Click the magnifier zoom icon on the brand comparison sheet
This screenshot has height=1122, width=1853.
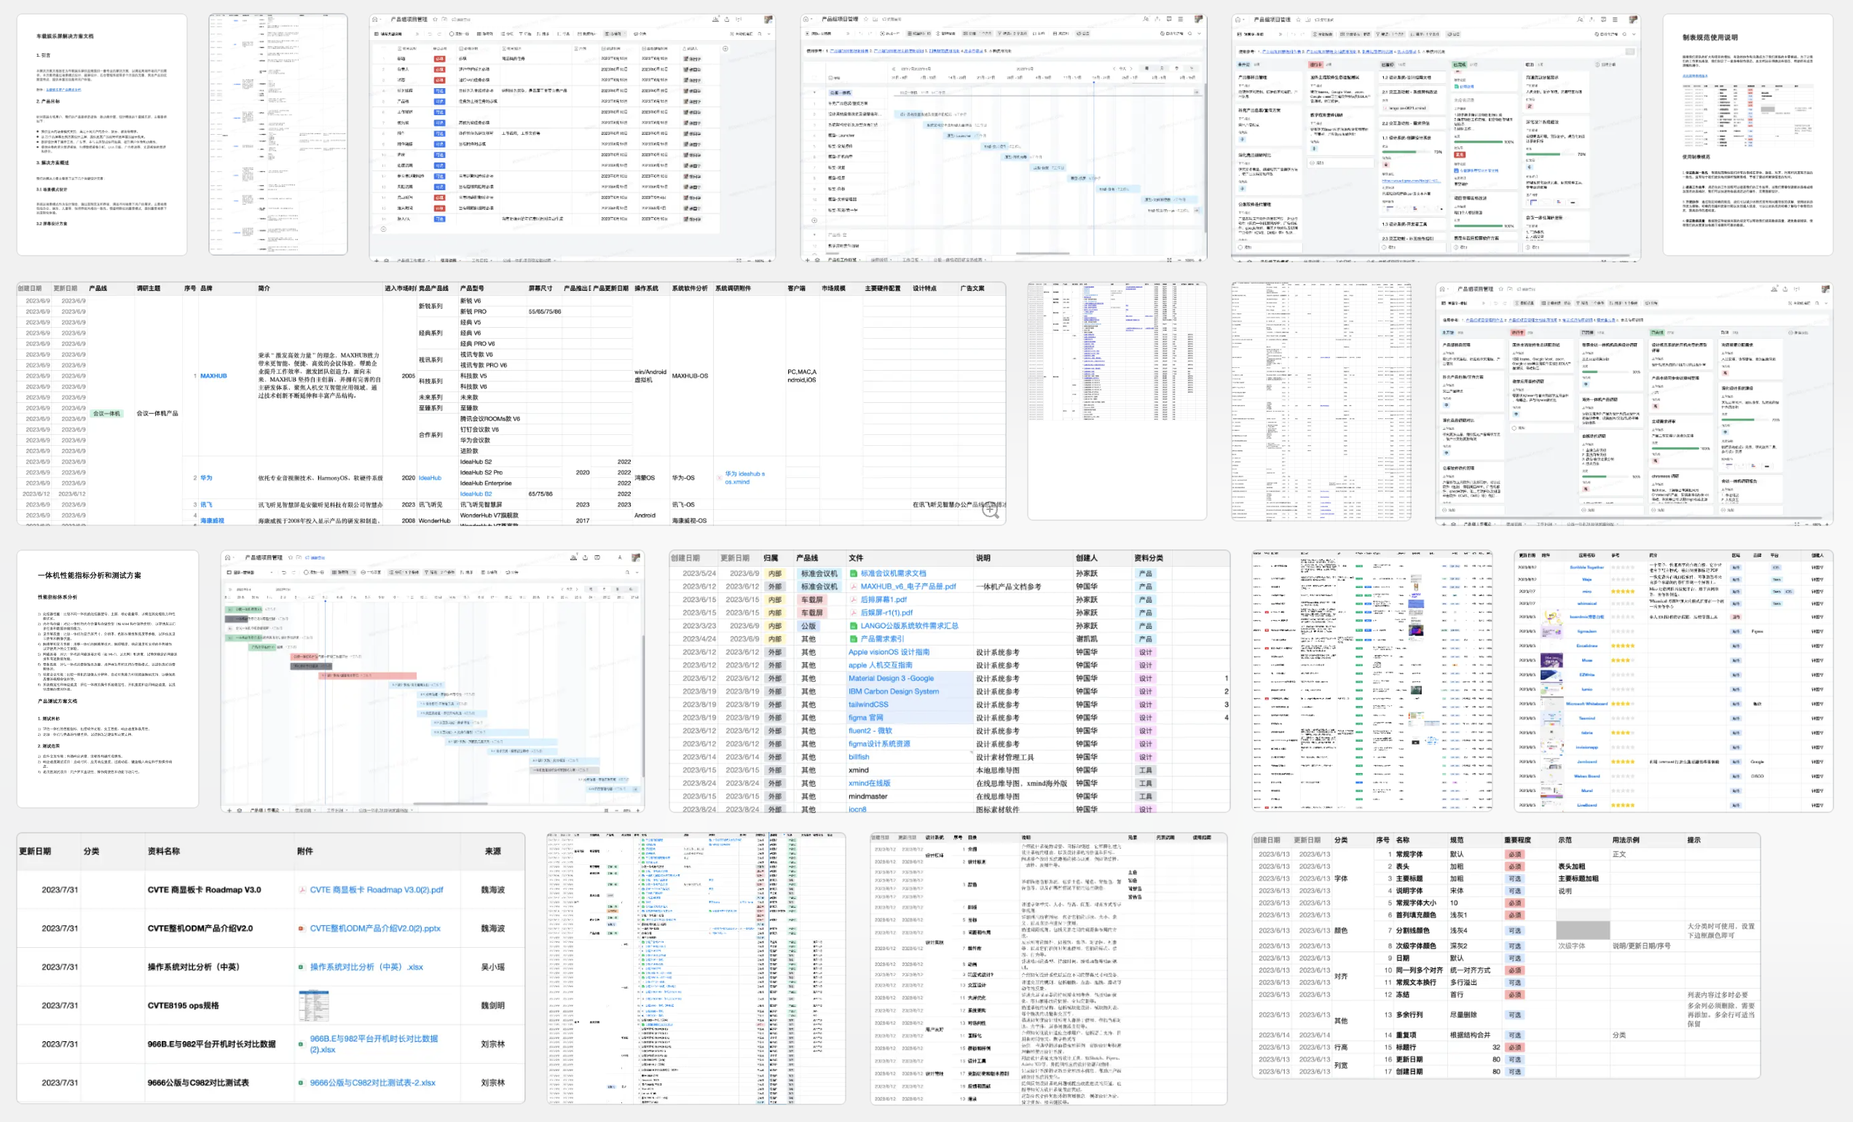pyautogui.click(x=991, y=510)
